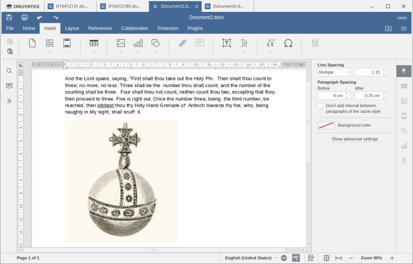Open the Layout tab
The width and height of the screenshot is (413, 264).
tap(72, 28)
